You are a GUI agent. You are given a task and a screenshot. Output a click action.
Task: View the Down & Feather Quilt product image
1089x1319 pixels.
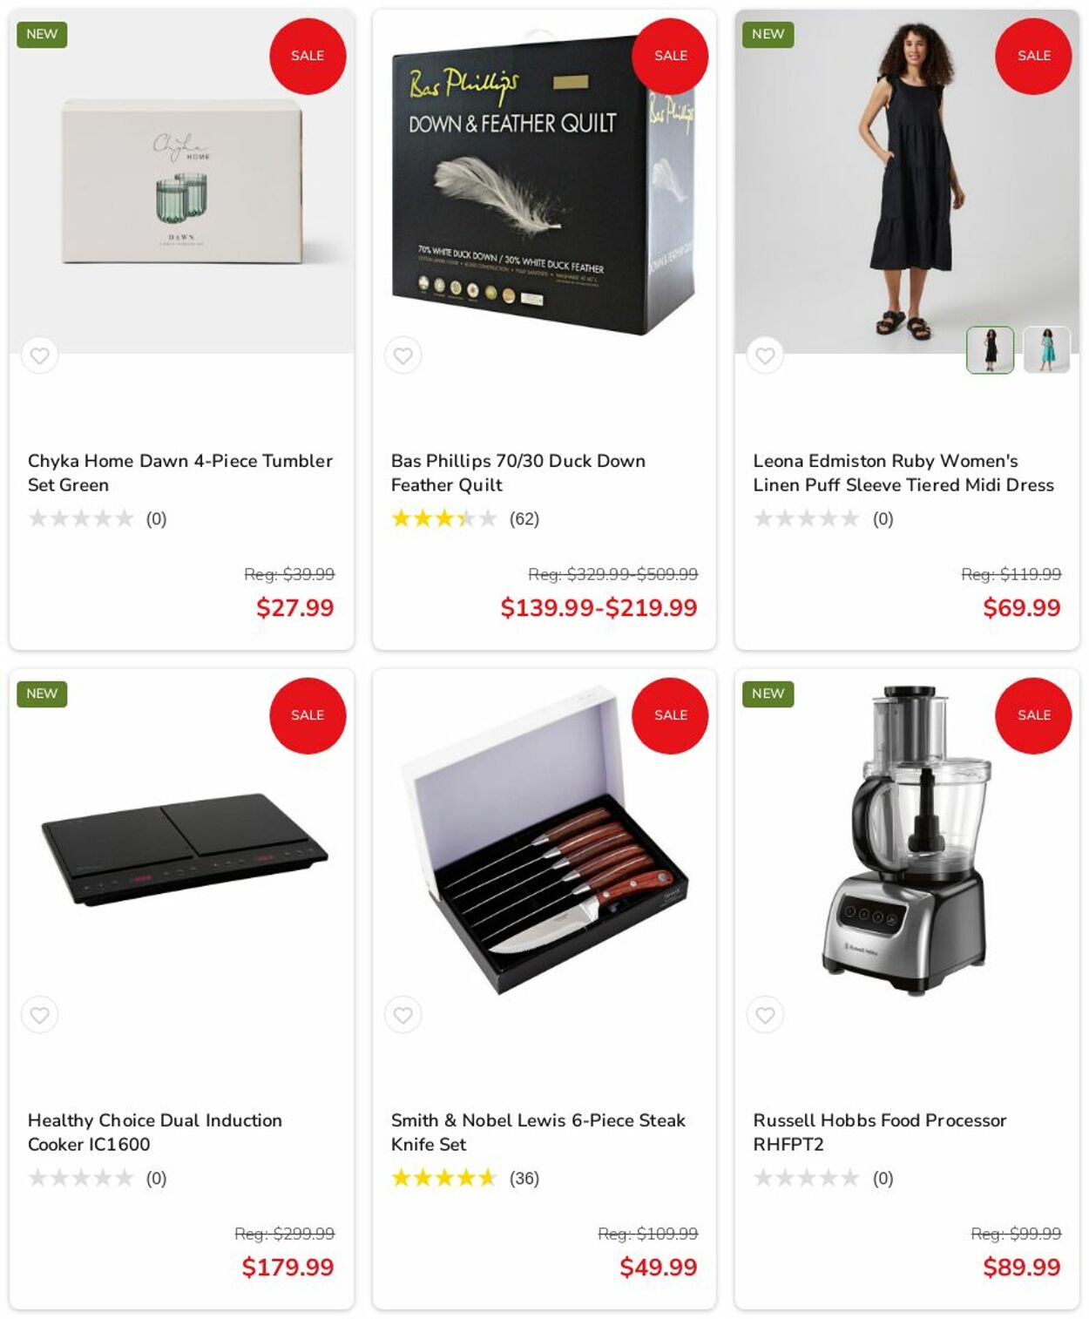[x=544, y=183]
